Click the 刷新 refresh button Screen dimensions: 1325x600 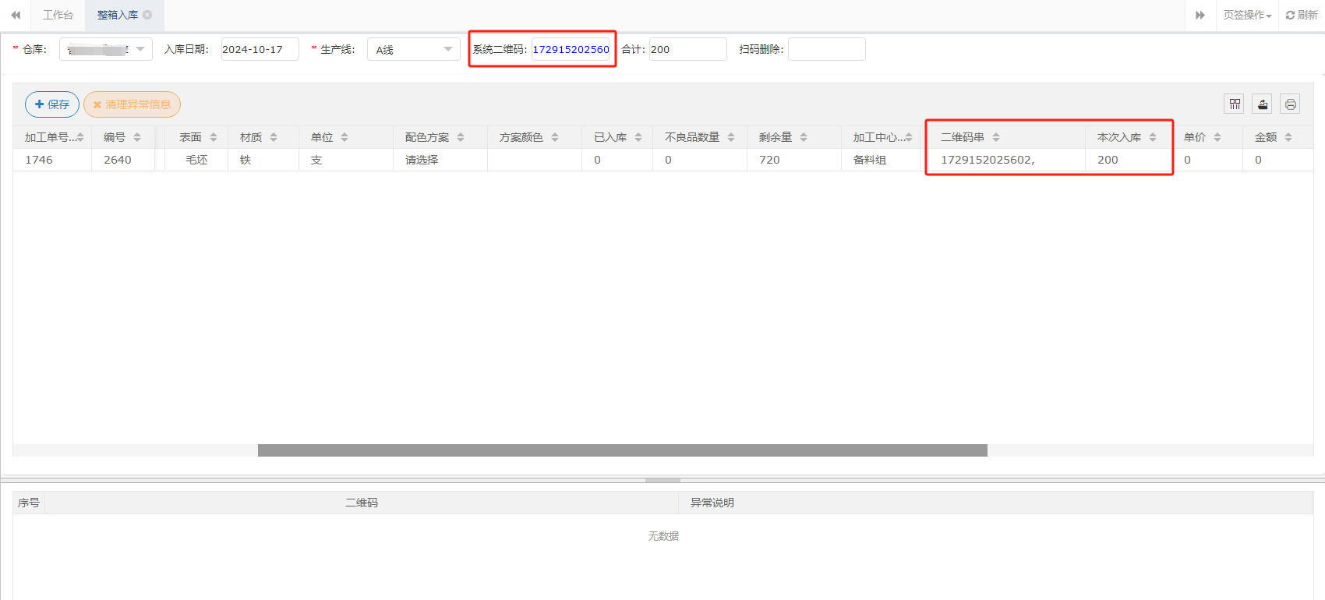click(x=1302, y=15)
